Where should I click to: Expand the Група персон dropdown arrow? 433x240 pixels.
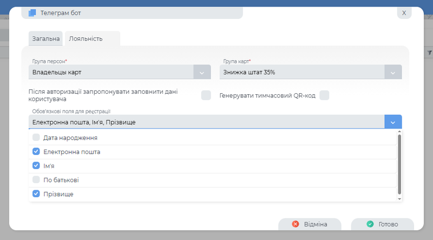(201, 72)
